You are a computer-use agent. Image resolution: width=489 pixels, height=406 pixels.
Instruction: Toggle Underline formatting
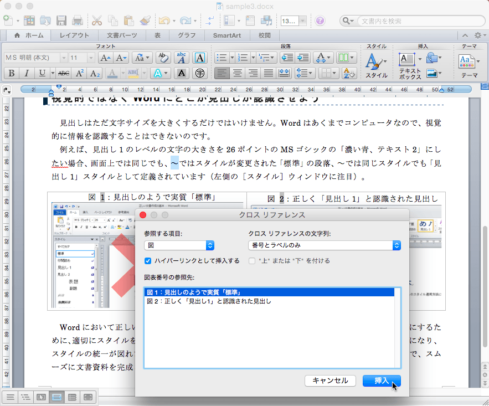click(x=42, y=74)
